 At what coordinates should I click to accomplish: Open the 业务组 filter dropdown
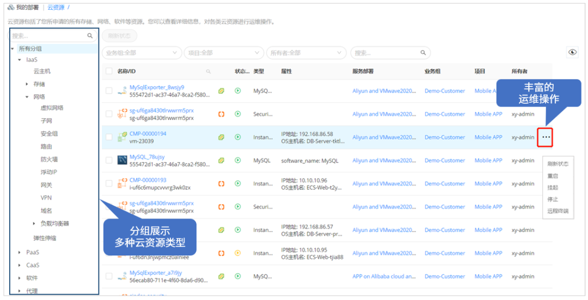142,53
